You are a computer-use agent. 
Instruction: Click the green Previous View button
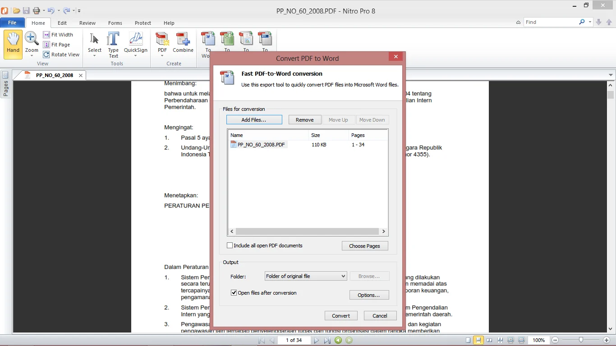click(338, 340)
